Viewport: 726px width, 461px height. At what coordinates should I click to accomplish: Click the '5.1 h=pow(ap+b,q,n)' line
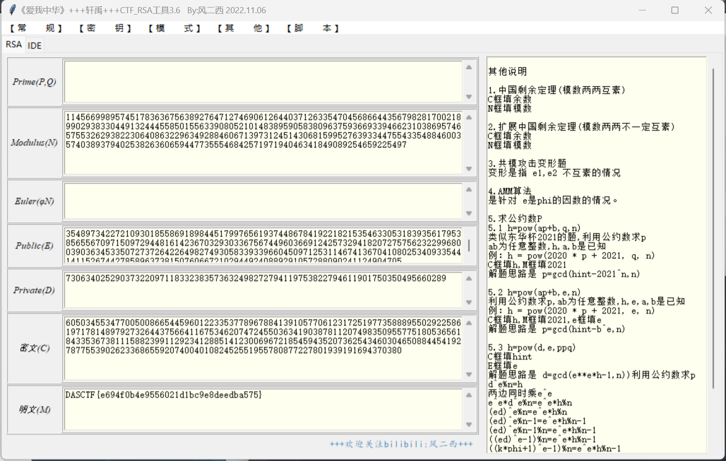(534, 228)
